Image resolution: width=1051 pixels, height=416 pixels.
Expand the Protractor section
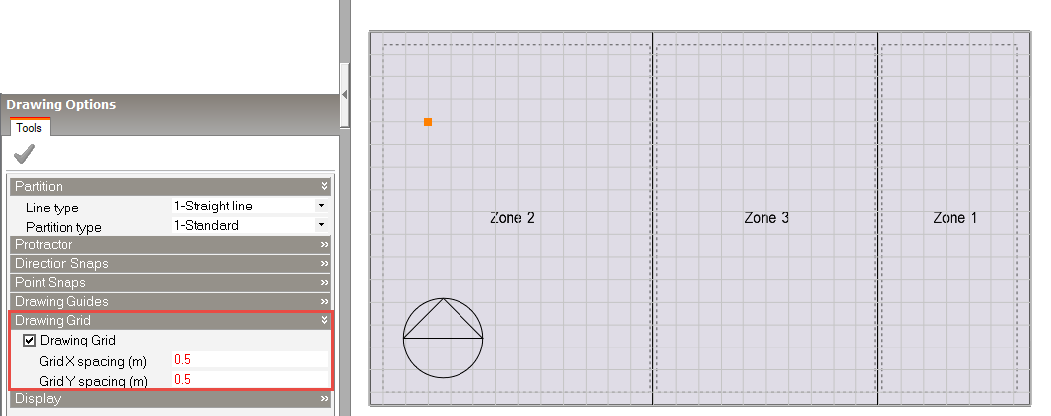tap(324, 244)
